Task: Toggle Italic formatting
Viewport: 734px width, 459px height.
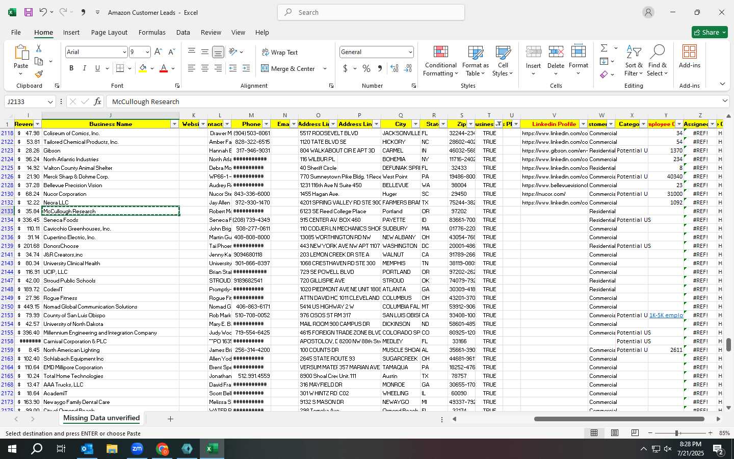Action: tap(84, 68)
